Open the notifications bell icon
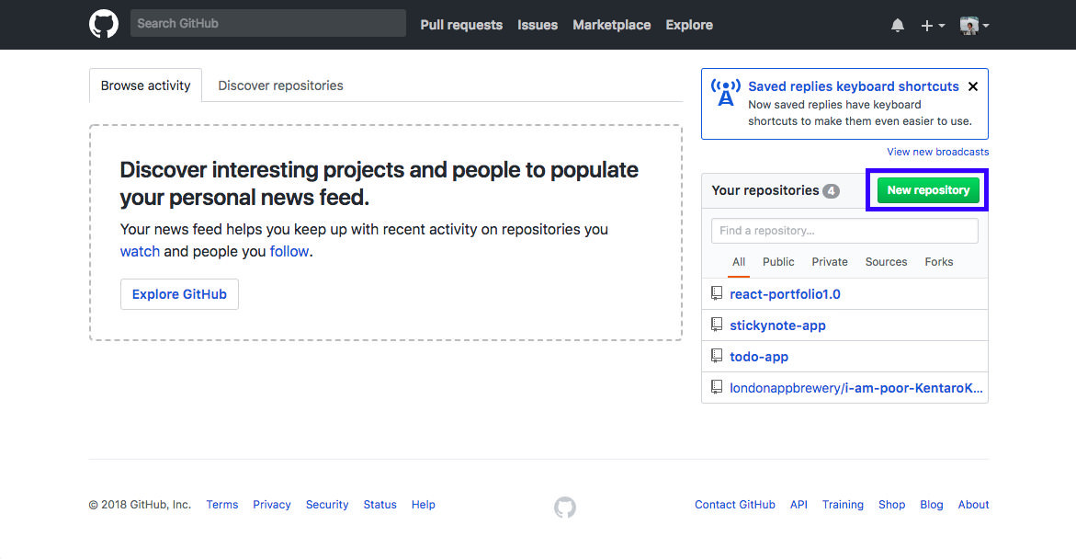The height and width of the screenshot is (559, 1076). pos(898,26)
